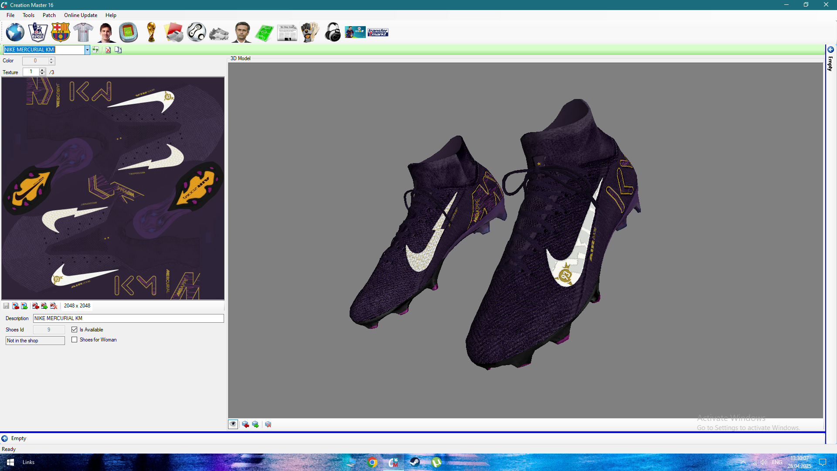
Task: Open the green pitch formations icon
Action: [x=264, y=33]
